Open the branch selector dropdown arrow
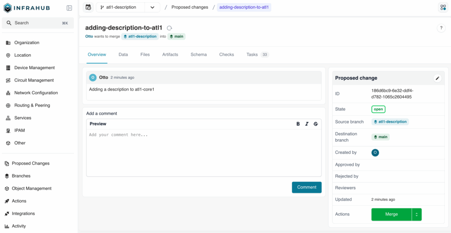This screenshot has height=233, width=451. [152, 7]
